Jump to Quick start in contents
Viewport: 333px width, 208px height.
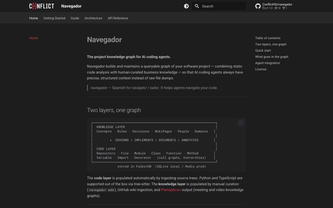click(263, 50)
